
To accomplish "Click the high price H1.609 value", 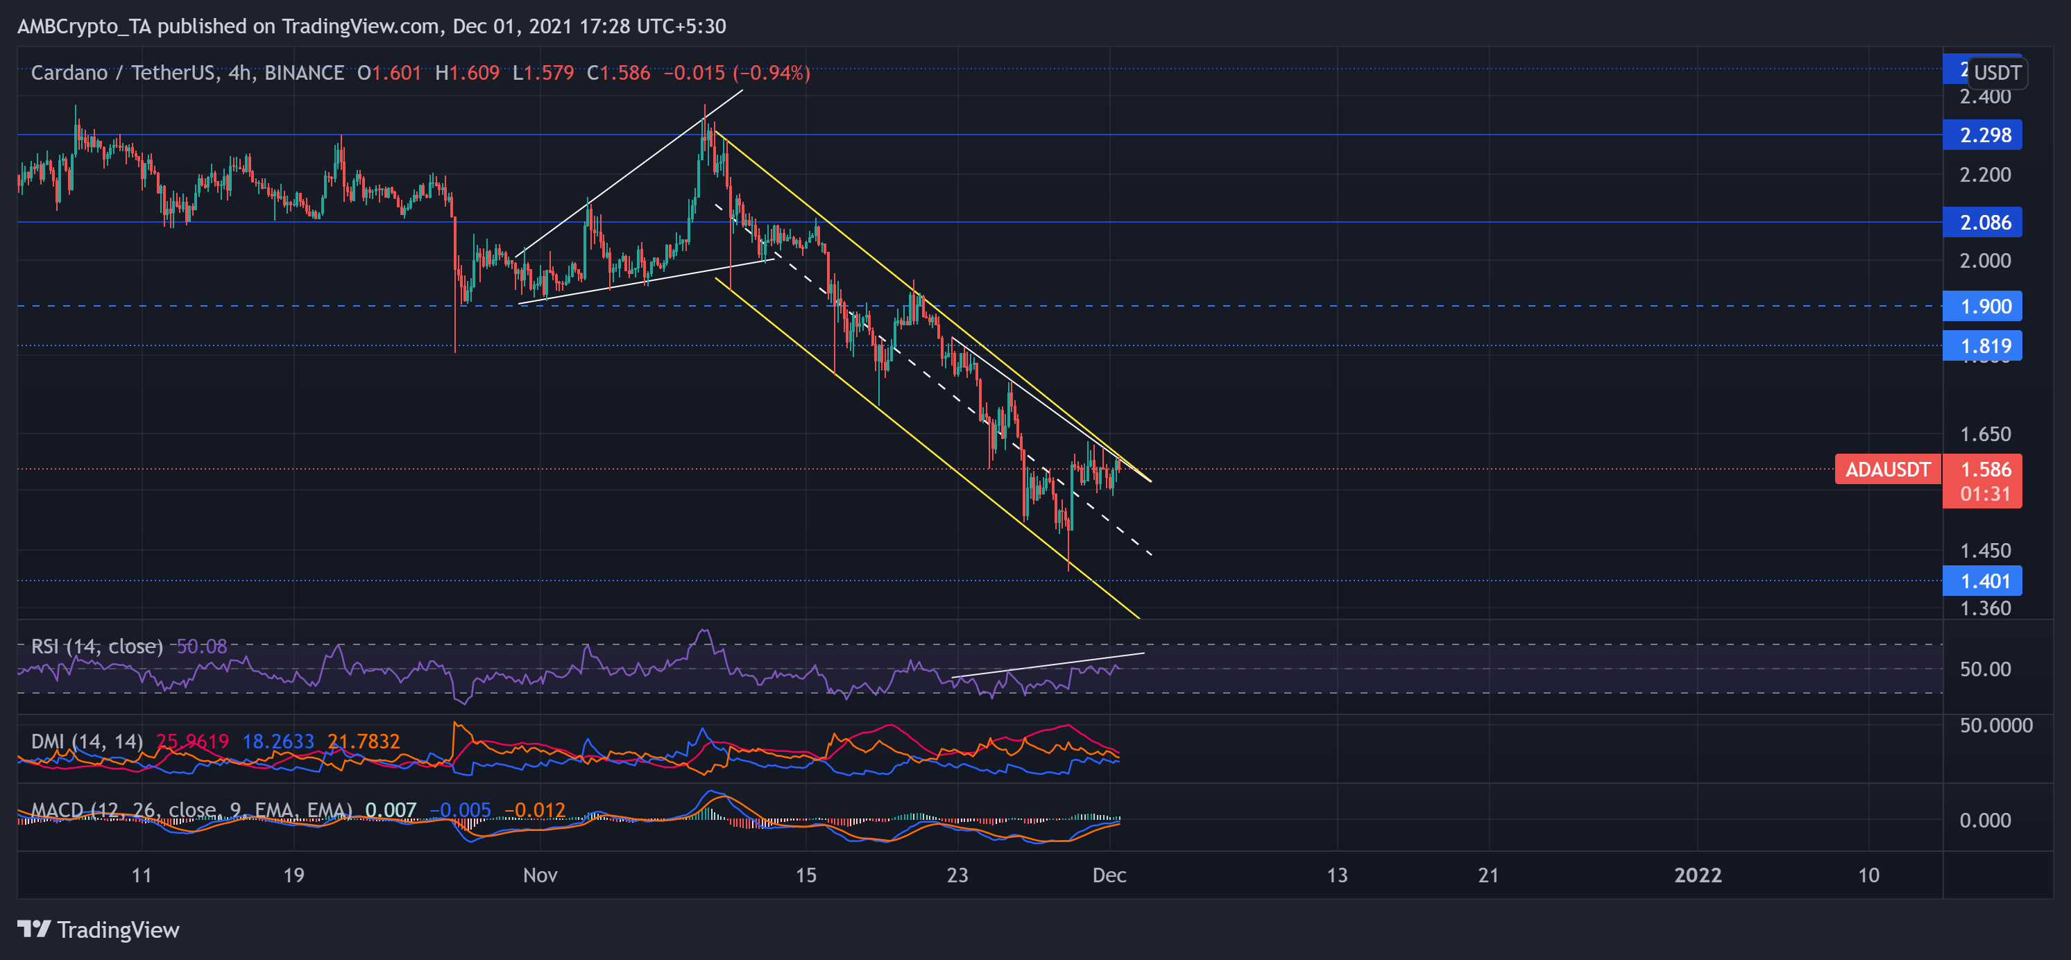I will pos(467,73).
